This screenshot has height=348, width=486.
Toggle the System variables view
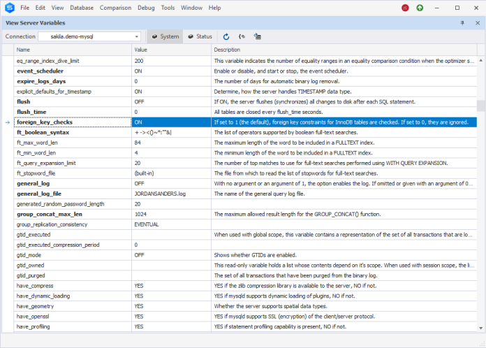point(165,36)
